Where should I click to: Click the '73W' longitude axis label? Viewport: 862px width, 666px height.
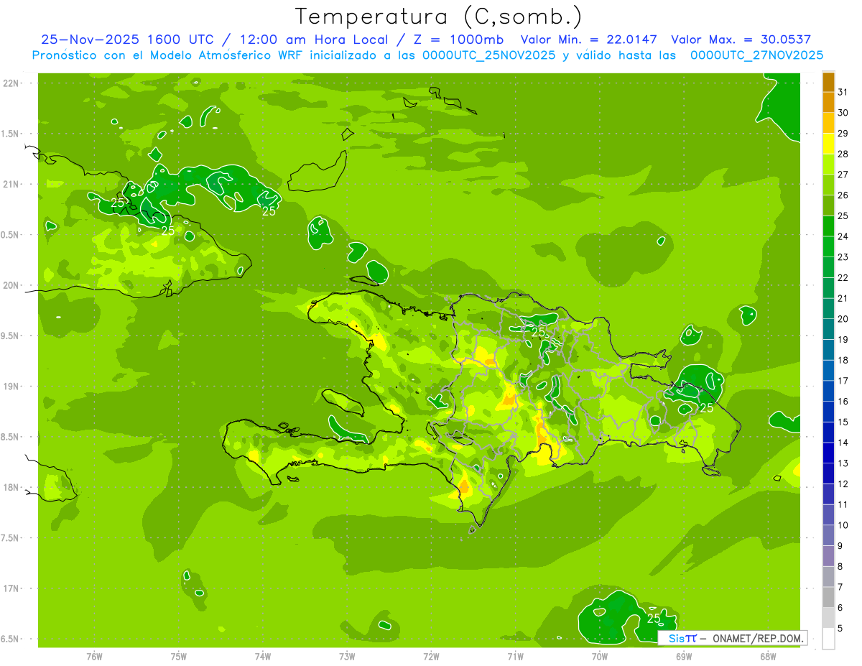[347, 657]
